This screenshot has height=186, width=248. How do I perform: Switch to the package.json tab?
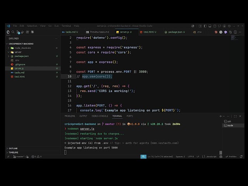pos(175,32)
